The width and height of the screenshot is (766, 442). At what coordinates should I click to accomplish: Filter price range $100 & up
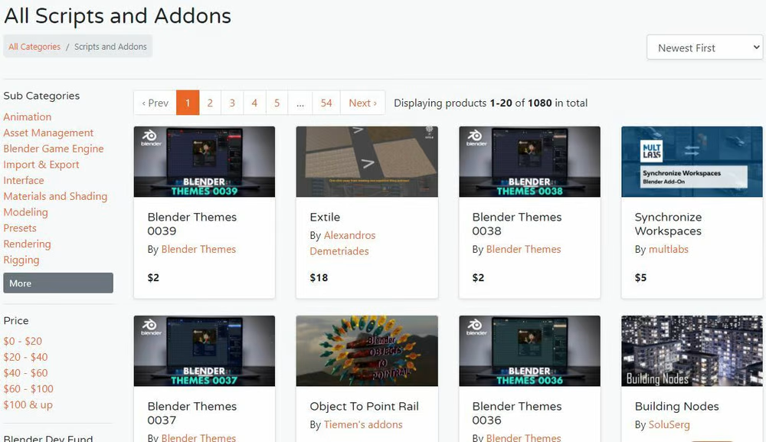[28, 404]
